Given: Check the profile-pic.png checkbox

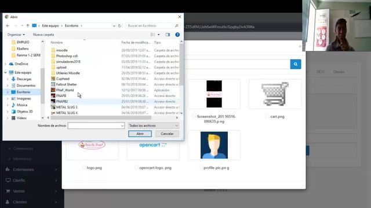Looking at the screenshot, I should point(201,168).
